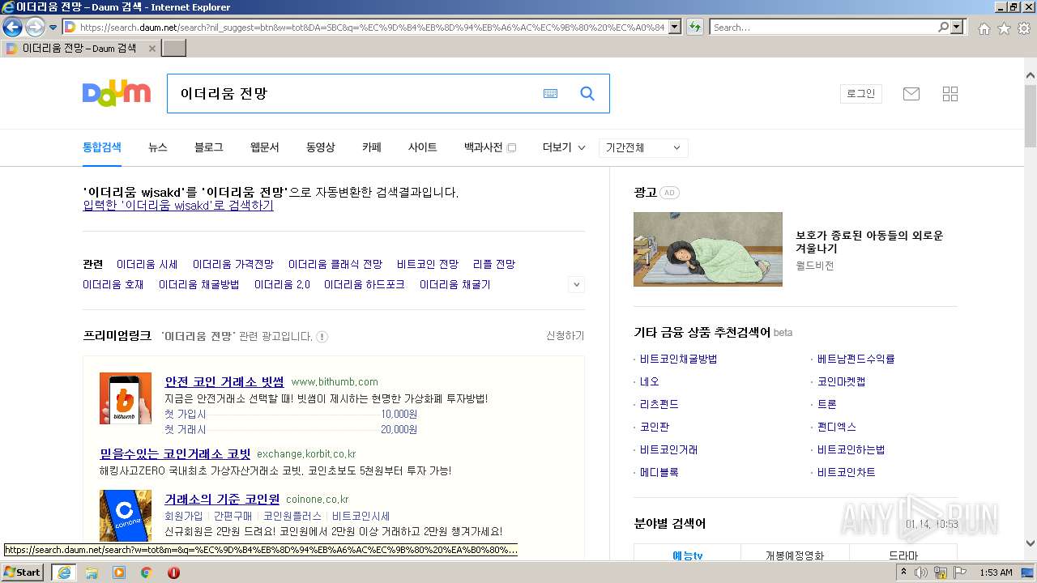Open a new blank browser tab
1037x583 pixels.
coord(174,49)
